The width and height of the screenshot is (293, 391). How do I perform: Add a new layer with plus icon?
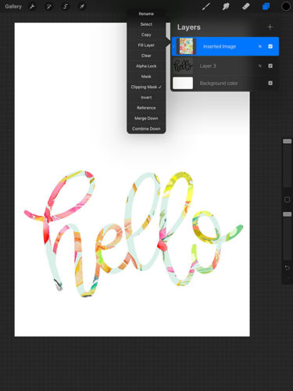click(x=270, y=27)
